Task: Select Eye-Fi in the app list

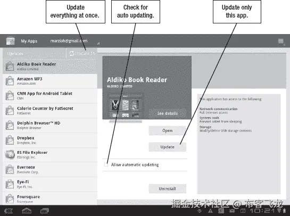Action: 50,184
